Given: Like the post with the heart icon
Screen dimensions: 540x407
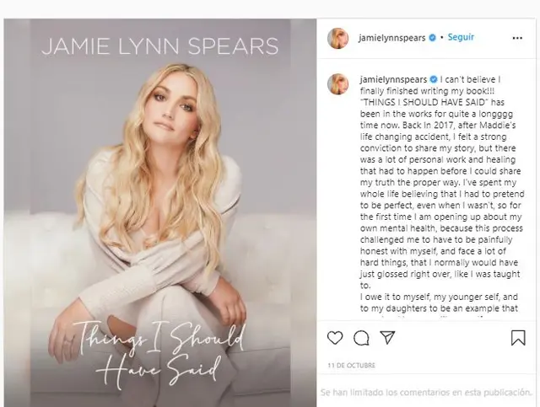Looking at the screenshot, I should (x=335, y=338).
